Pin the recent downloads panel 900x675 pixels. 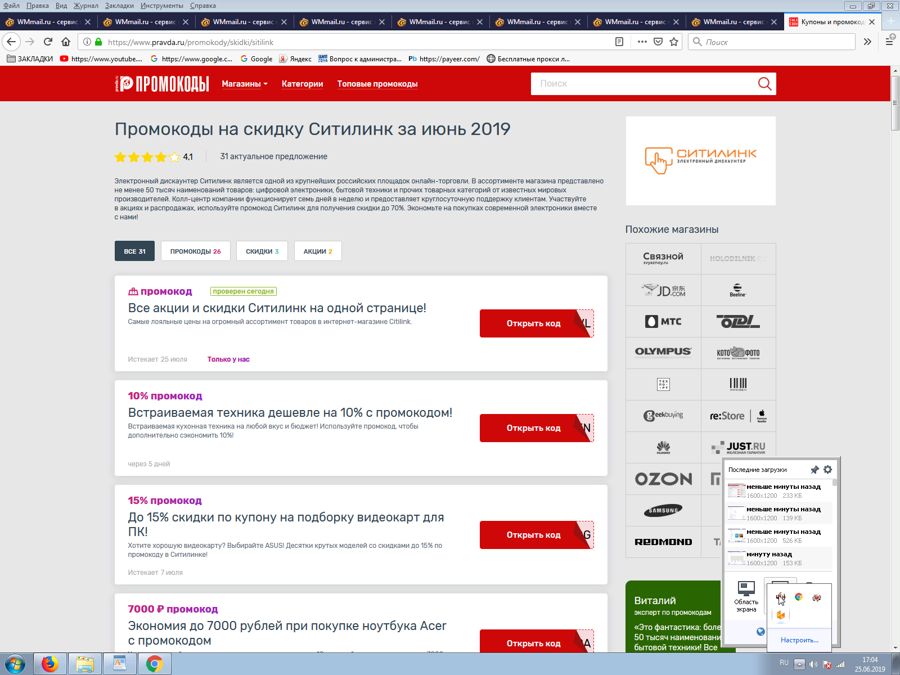click(814, 470)
